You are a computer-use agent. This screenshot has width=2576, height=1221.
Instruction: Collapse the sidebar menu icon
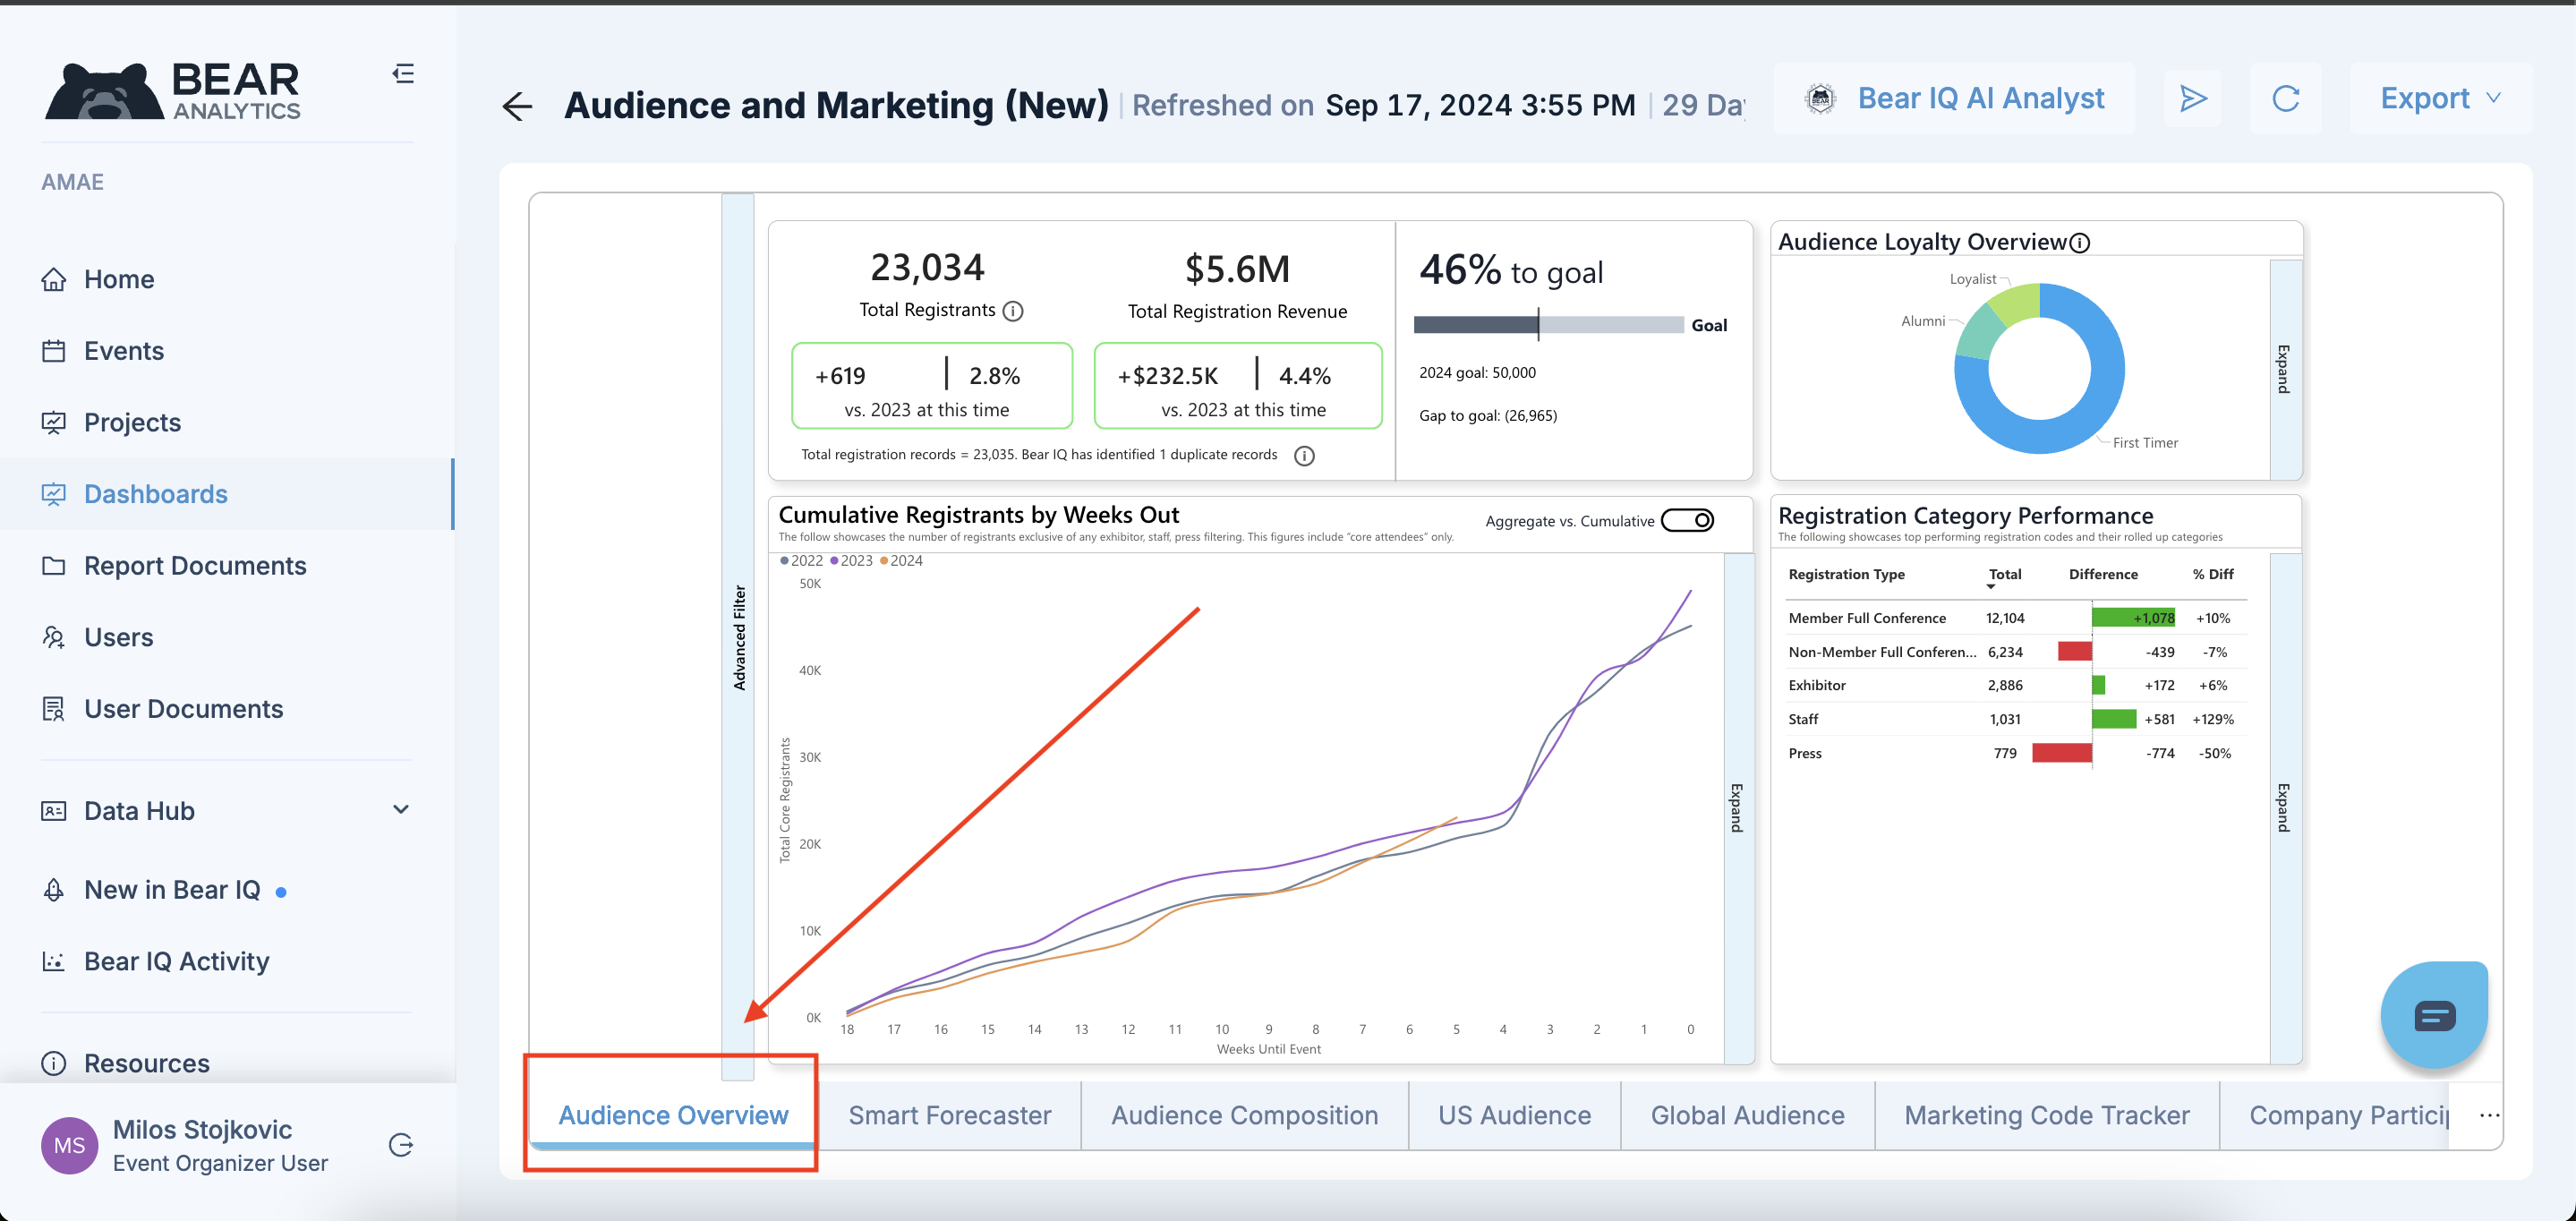pos(403,74)
